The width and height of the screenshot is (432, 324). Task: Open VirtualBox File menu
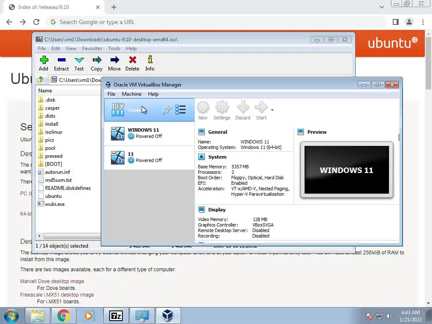point(111,94)
